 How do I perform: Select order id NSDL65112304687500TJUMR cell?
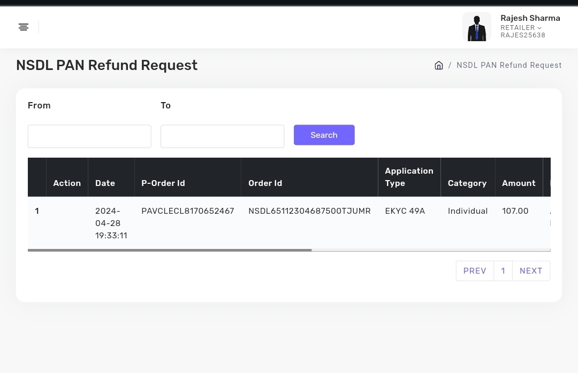(309, 211)
